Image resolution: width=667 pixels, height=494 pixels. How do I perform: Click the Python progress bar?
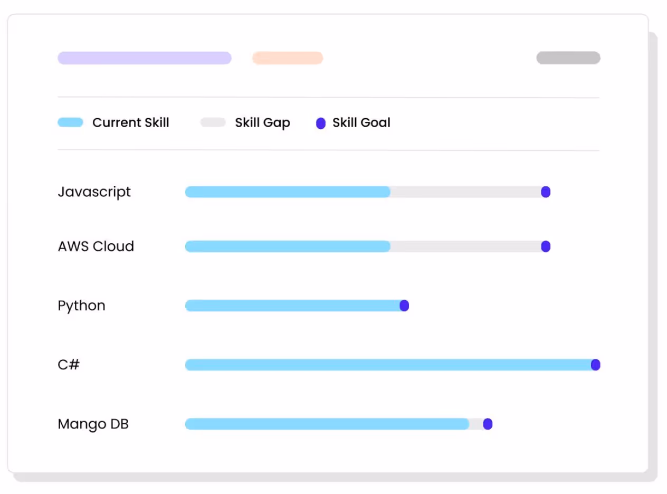293,306
